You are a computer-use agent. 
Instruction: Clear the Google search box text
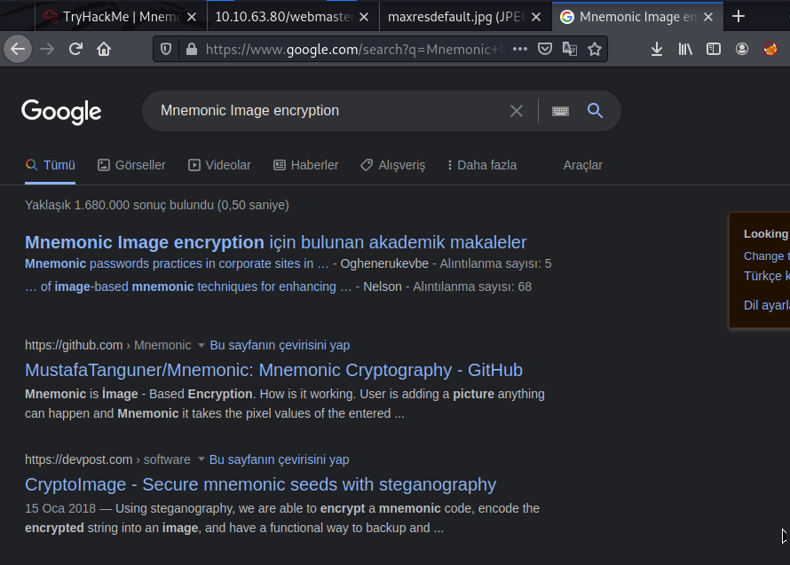517,111
